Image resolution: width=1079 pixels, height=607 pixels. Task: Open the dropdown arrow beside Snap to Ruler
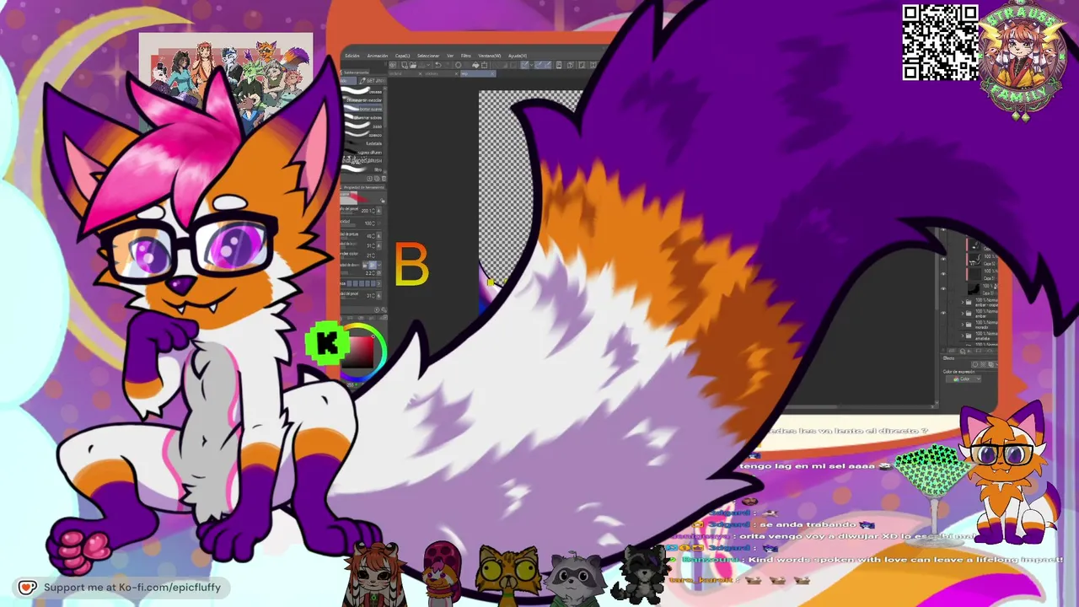(x=532, y=65)
